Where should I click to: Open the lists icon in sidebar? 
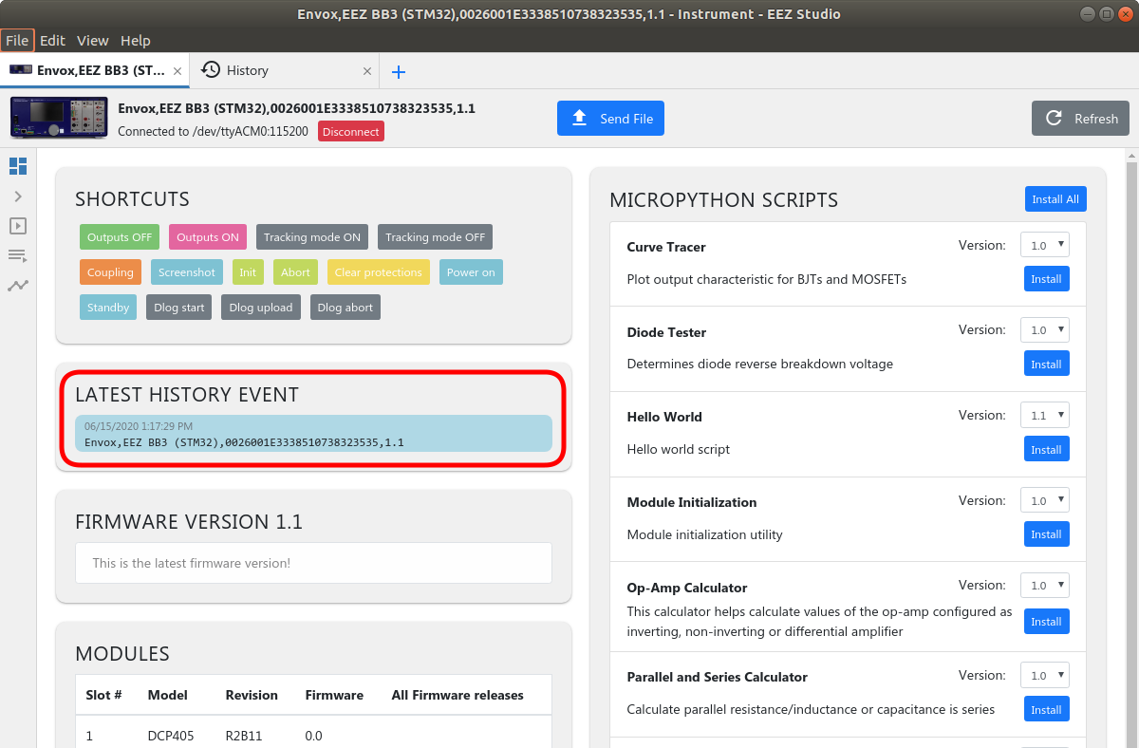pos(18,255)
